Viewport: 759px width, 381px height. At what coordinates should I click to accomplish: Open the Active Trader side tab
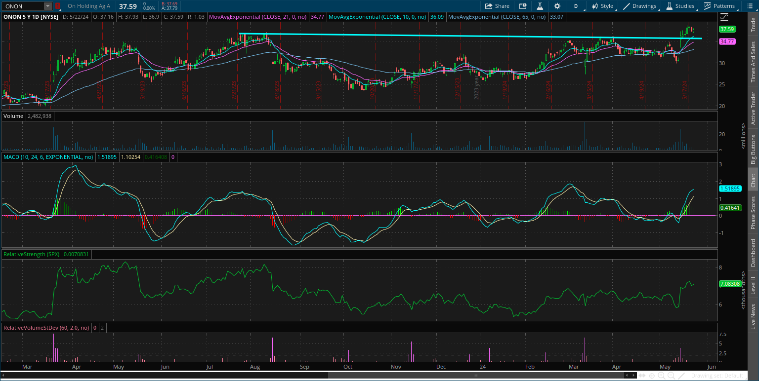coord(753,108)
